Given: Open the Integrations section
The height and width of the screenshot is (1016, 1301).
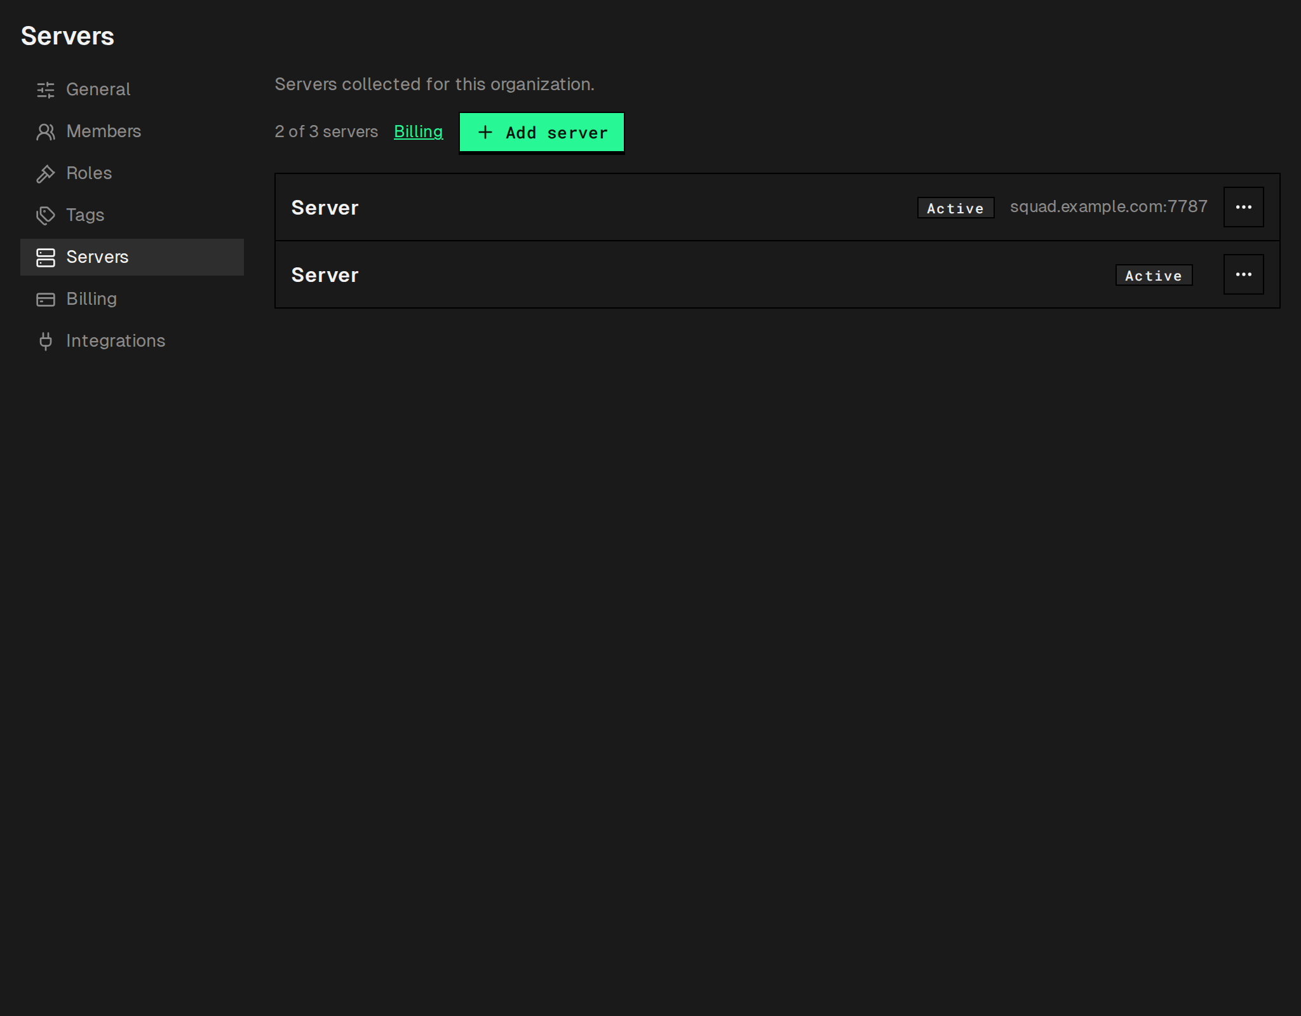Looking at the screenshot, I should pyautogui.click(x=132, y=341).
